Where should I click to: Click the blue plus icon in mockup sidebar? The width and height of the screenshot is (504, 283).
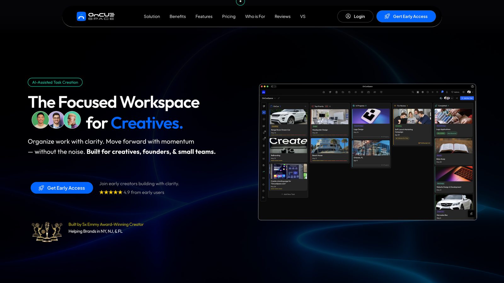tap(264, 112)
